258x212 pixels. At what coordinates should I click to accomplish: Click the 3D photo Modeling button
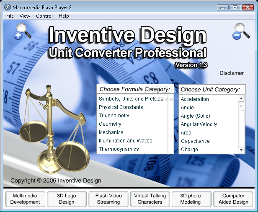click(x=191, y=199)
